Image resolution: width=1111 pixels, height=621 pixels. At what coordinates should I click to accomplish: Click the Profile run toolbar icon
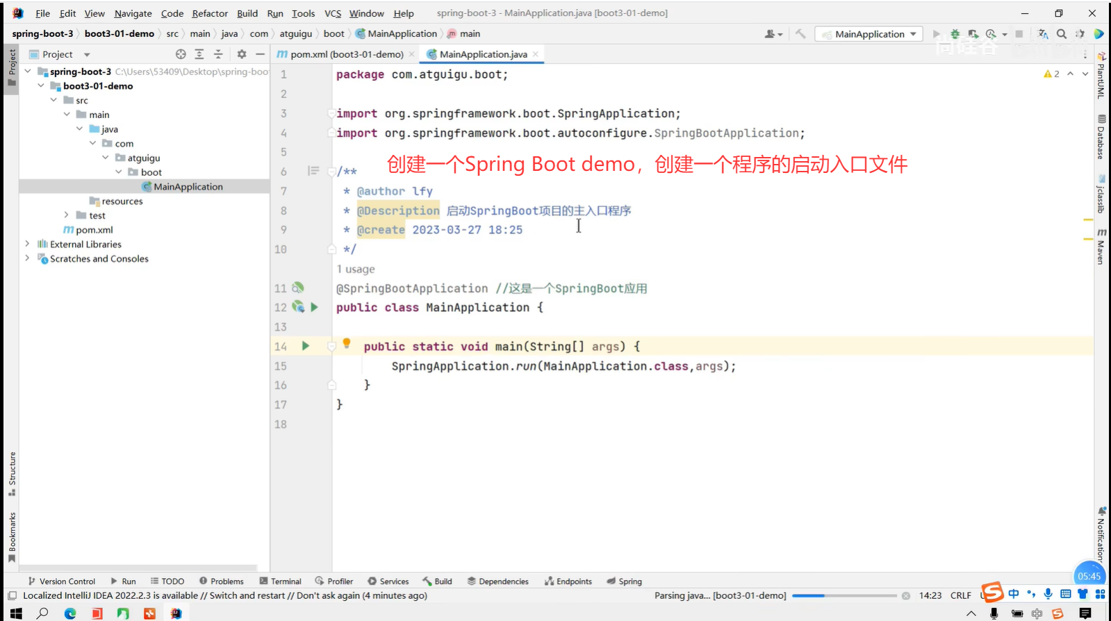pyautogui.click(x=991, y=33)
